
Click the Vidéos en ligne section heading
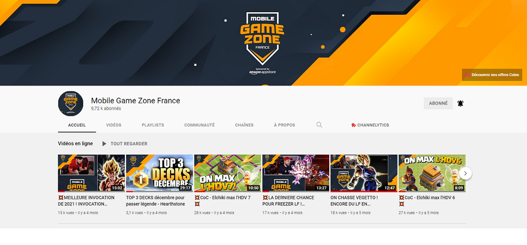76,144
